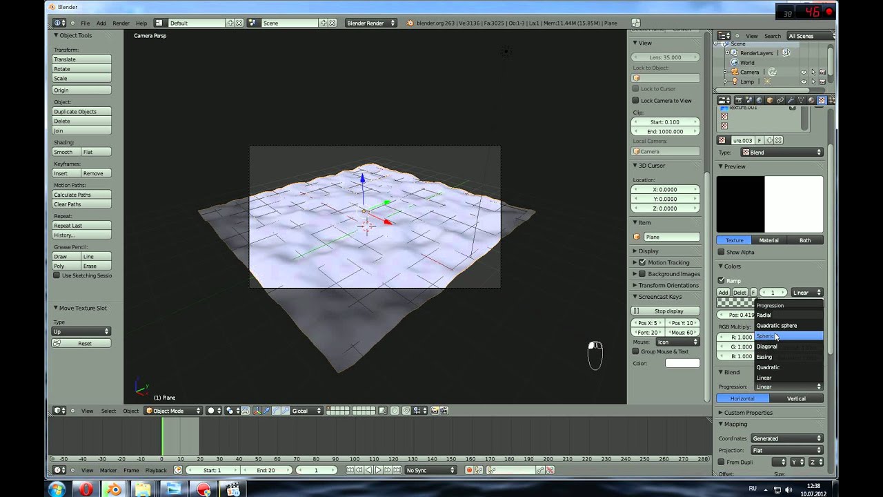Screen dimensions: 883x497
Task: Select the rotate manipulator arc icon
Action: pos(276,411)
